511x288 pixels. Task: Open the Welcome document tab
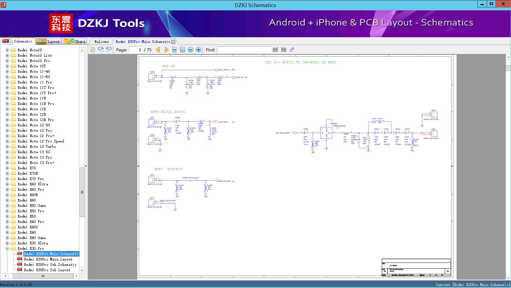coord(101,42)
